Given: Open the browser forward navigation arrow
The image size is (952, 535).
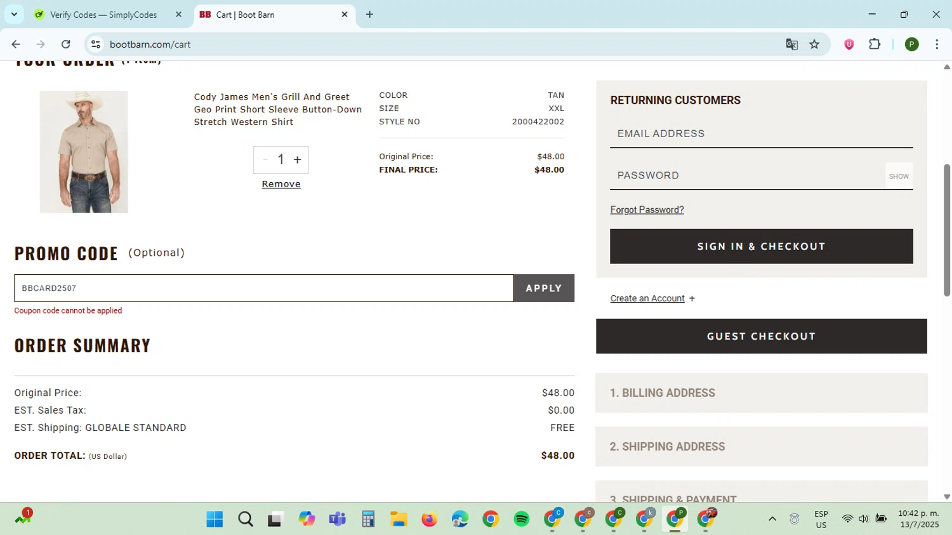Looking at the screenshot, I should (41, 44).
